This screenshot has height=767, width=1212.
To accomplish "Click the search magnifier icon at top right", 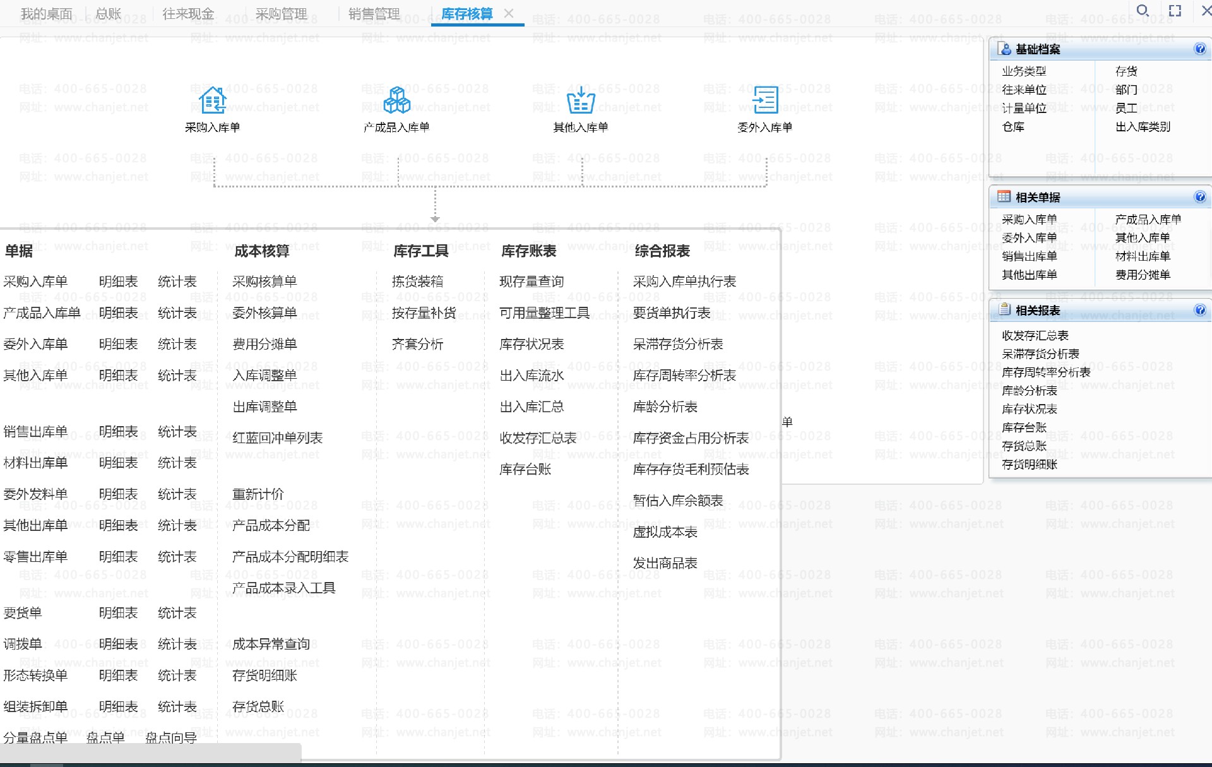I will click(1143, 11).
